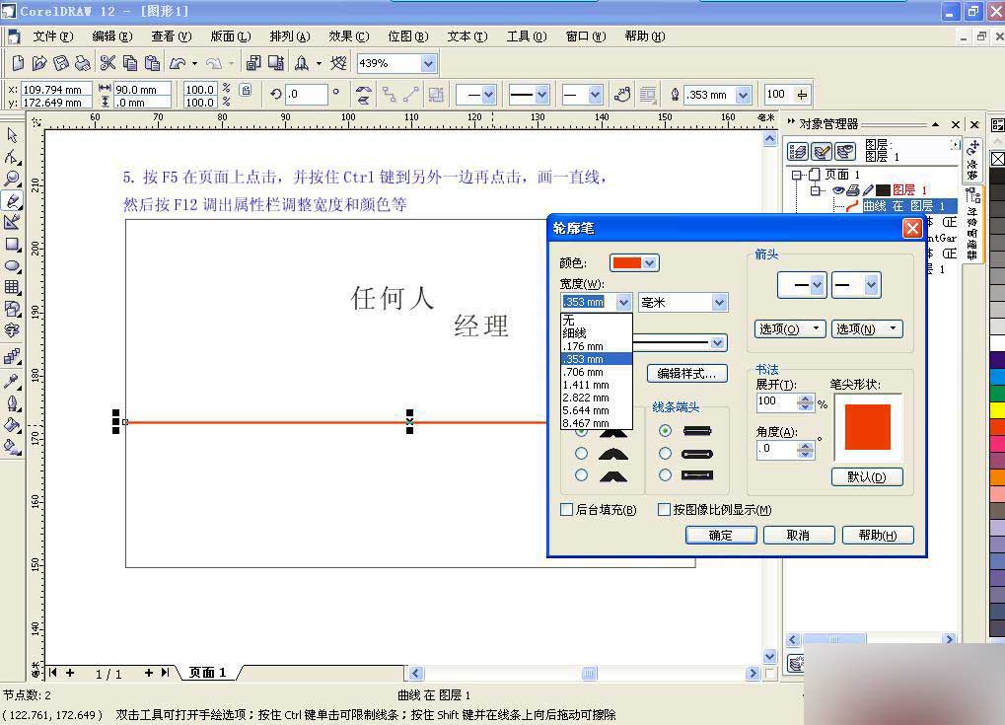Select the first line cap radio button
This screenshot has height=725, width=1005.
(666, 431)
